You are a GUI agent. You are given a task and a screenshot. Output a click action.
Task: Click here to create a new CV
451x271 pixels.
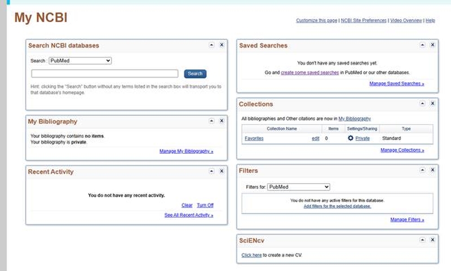(x=251, y=255)
